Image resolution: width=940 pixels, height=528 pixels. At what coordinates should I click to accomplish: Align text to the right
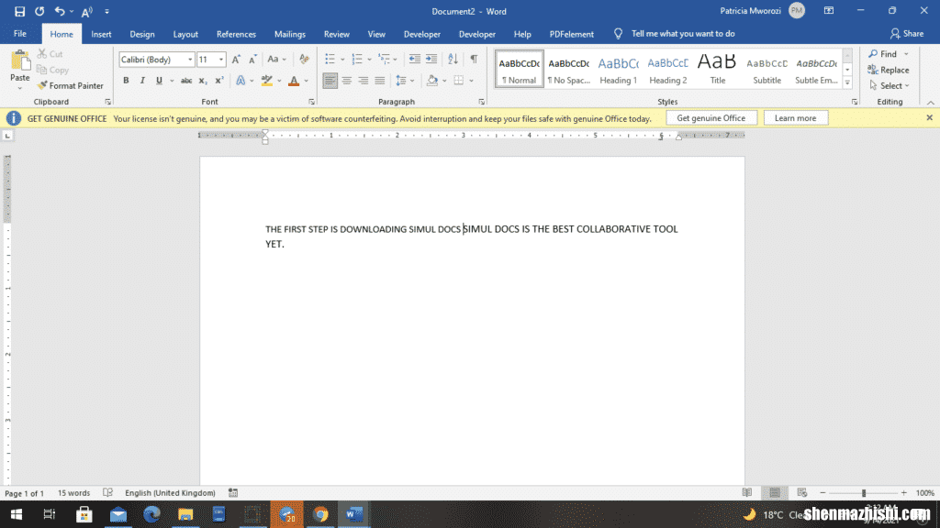tap(364, 81)
